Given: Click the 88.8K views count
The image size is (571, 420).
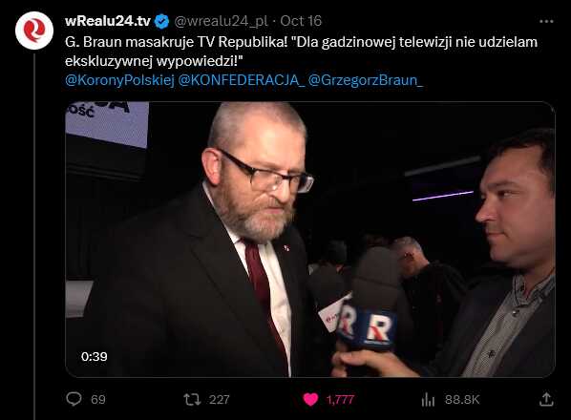Looking at the screenshot, I should [x=462, y=400].
